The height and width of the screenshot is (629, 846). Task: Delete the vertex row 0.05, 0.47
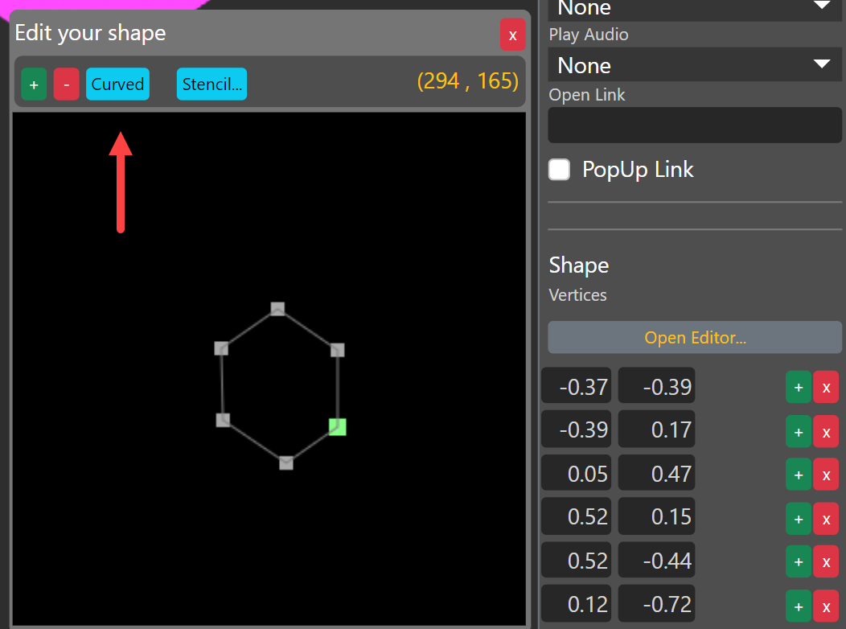(826, 475)
